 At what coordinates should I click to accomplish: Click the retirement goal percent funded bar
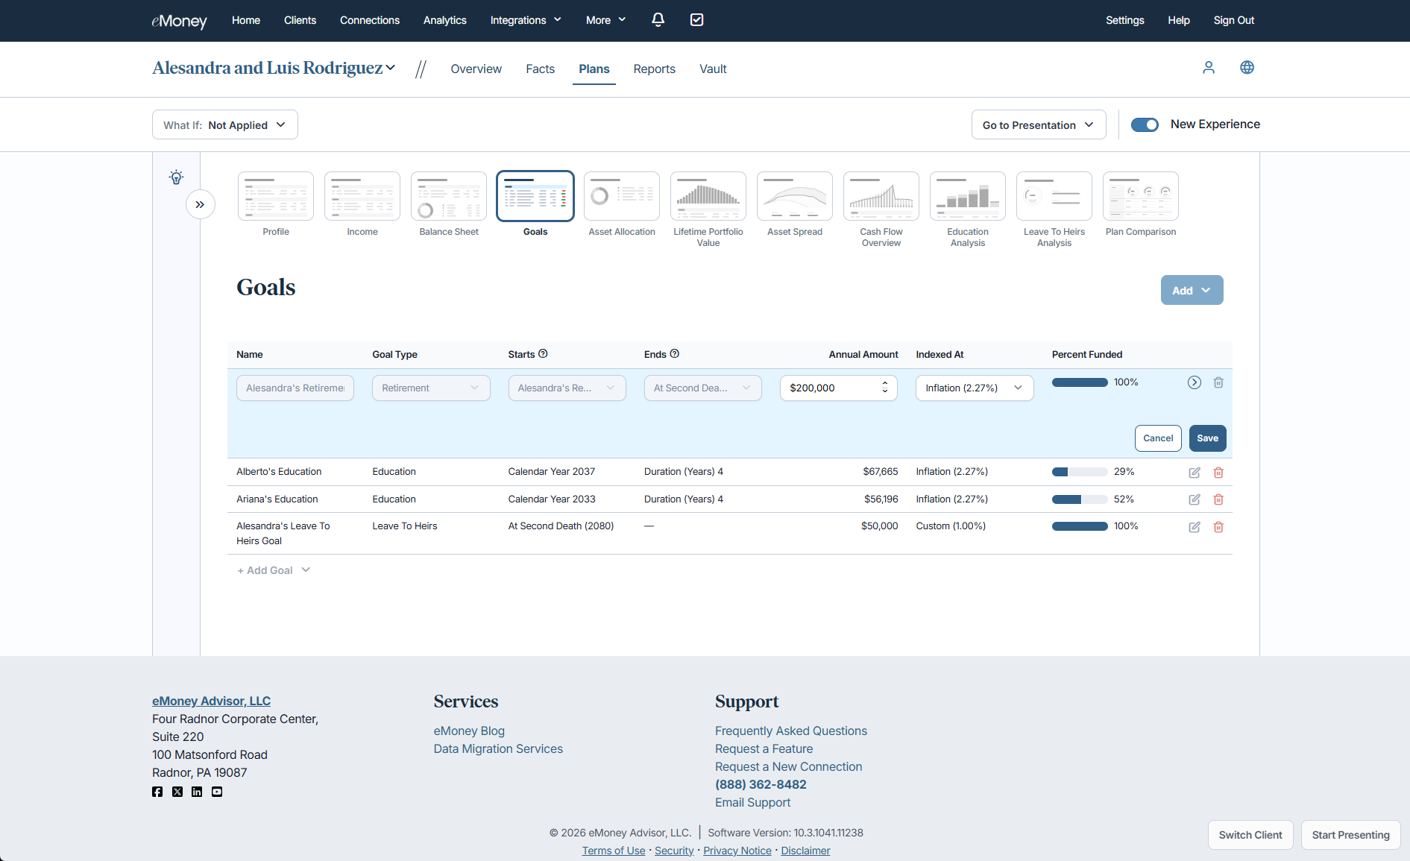tap(1079, 382)
